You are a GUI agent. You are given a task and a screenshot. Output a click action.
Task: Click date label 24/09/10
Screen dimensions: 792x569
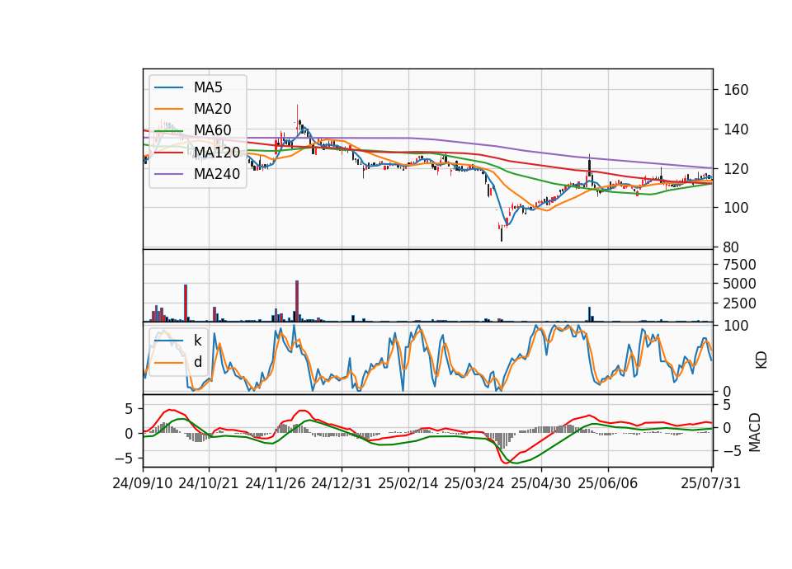(x=143, y=483)
